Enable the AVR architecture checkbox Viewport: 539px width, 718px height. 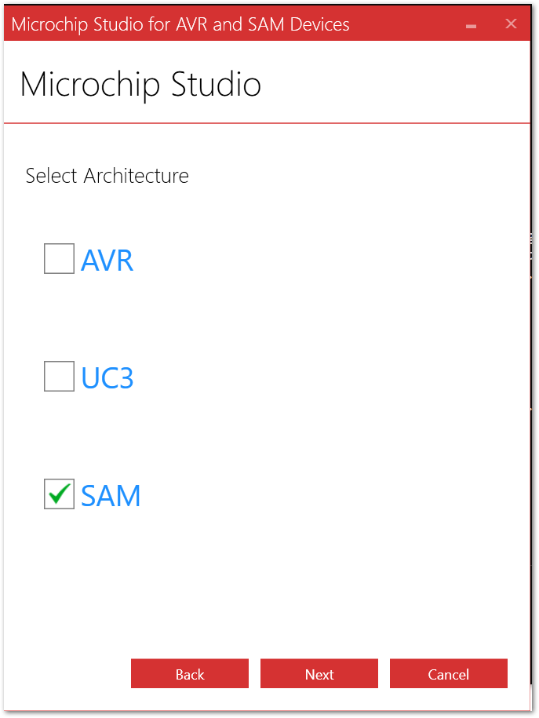click(59, 259)
